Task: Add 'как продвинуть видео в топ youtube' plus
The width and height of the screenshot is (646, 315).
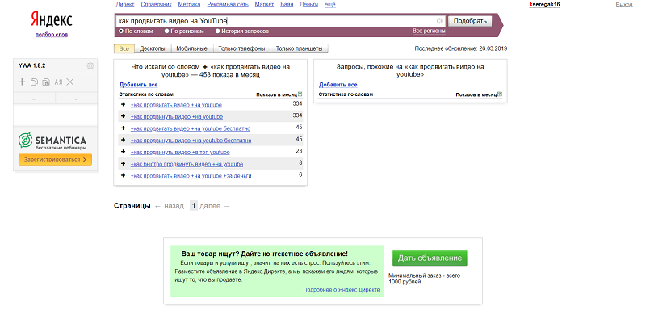Action: coord(123,152)
